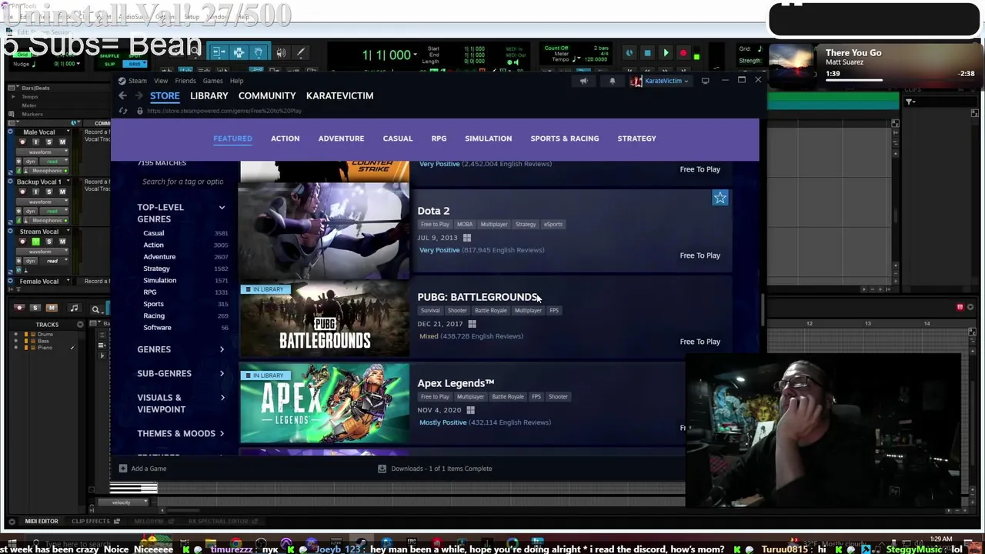Open Male Vocal automation mode 'read' dropdown

point(52,162)
